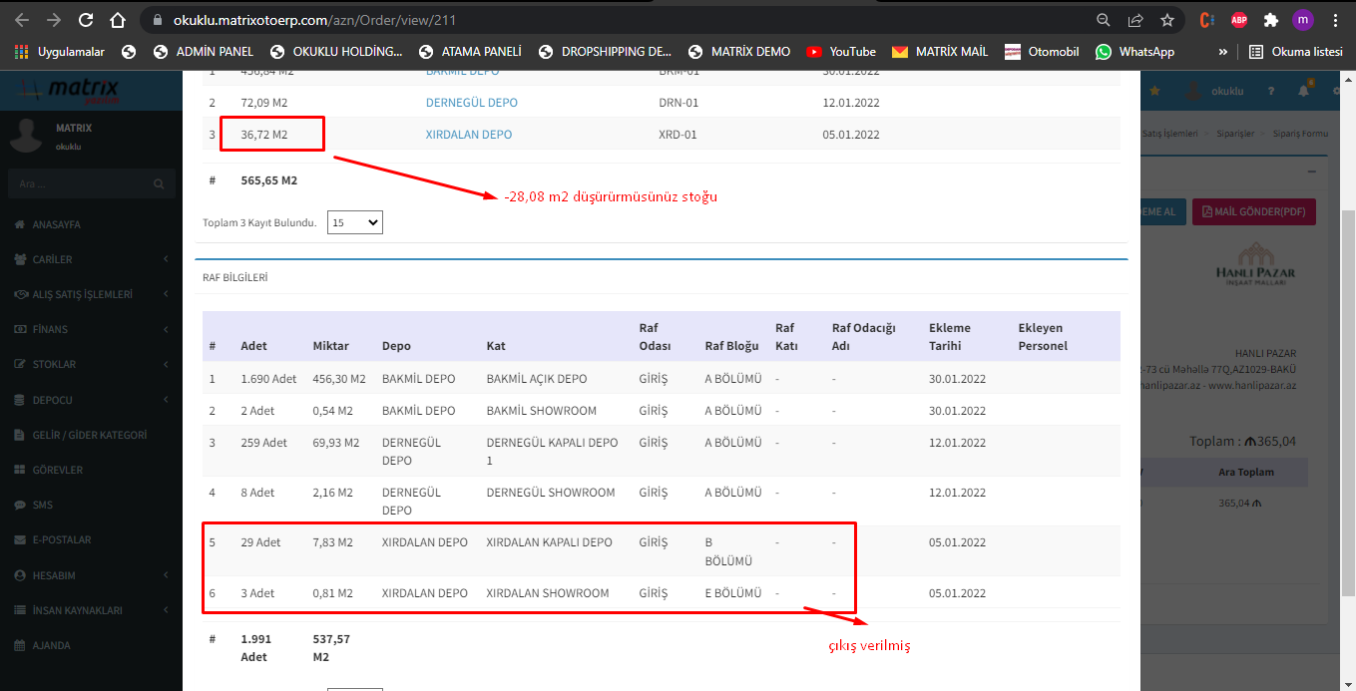Go to ANASAYFA in the sidebar

57,224
